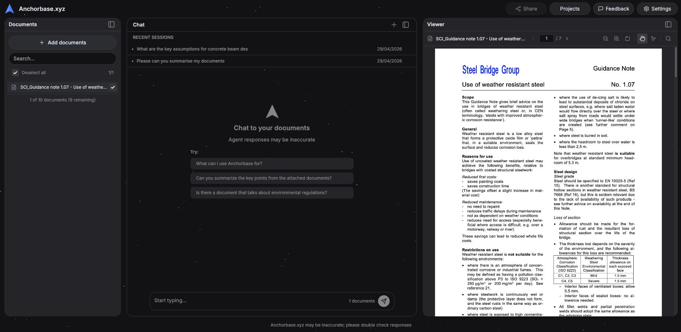
Task: Open Settings
Action: (x=657, y=9)
